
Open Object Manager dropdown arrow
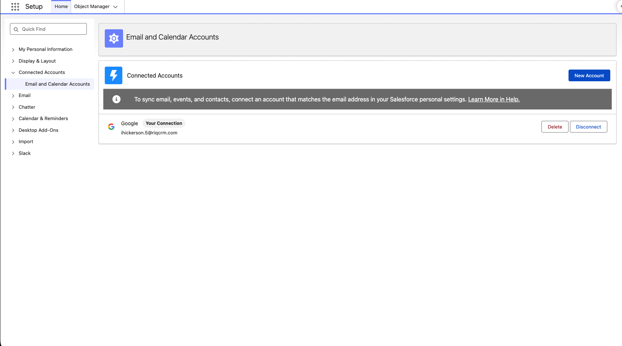[x=115, y=7]
